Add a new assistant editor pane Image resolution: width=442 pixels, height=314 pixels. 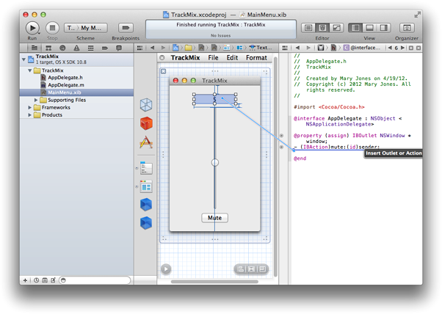click(x=411, y=48)
